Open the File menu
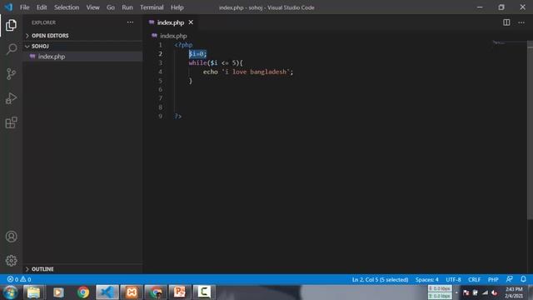Screen dimensions: 533x300 24,7
